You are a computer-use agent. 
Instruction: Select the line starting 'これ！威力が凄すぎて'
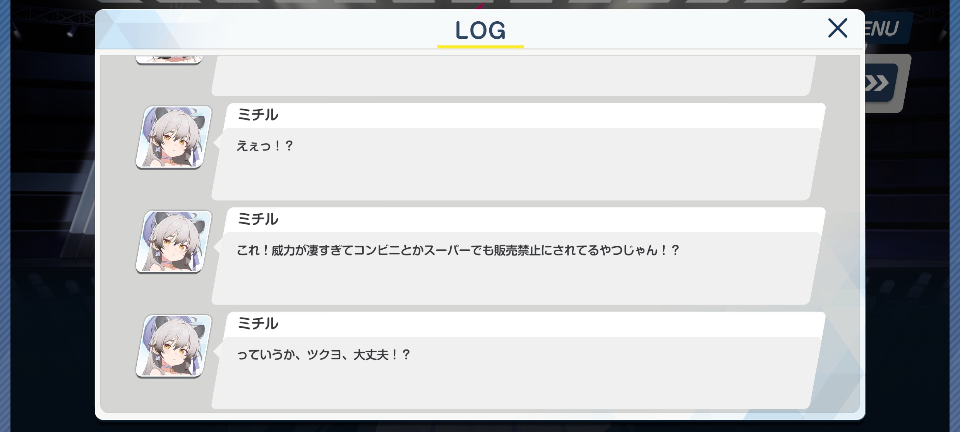click(x=458, y=250)
